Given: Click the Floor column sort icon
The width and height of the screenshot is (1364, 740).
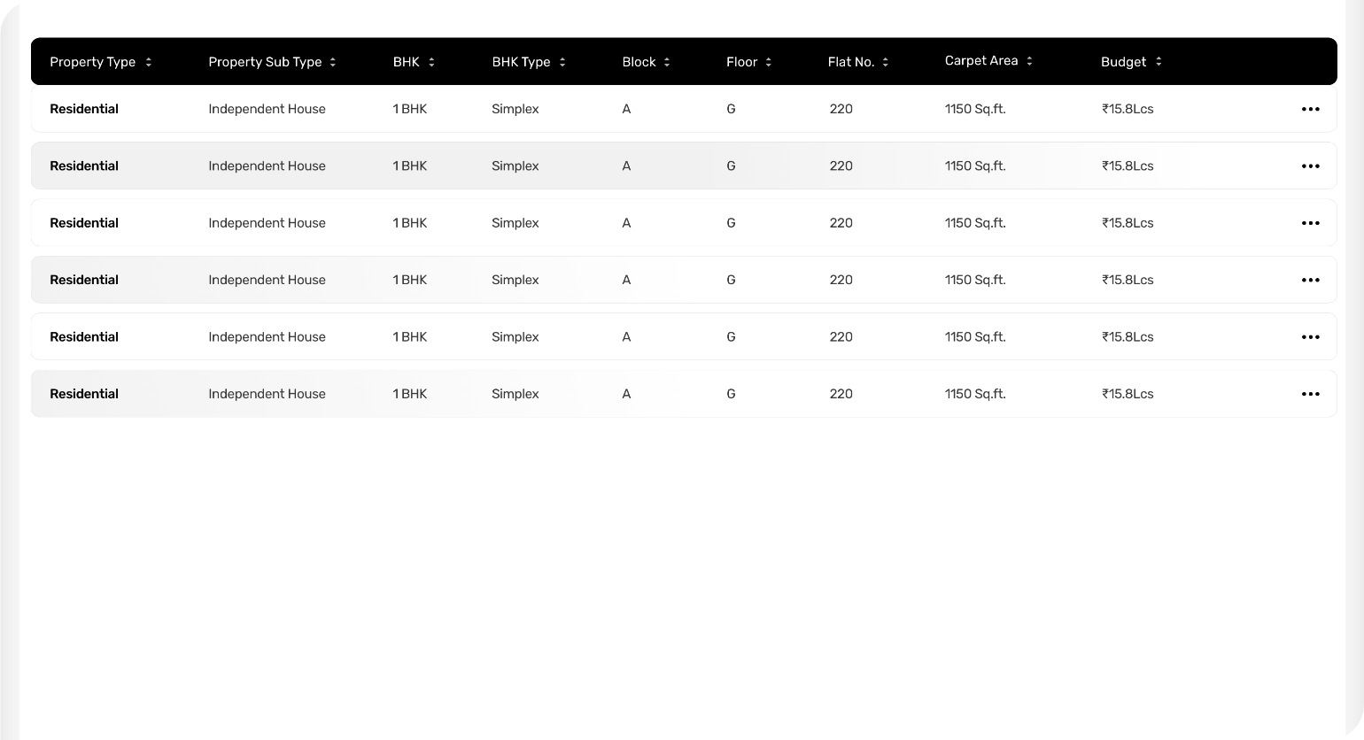Looking at the screenshot, I should pyautogui.click(x=769, y=62).
